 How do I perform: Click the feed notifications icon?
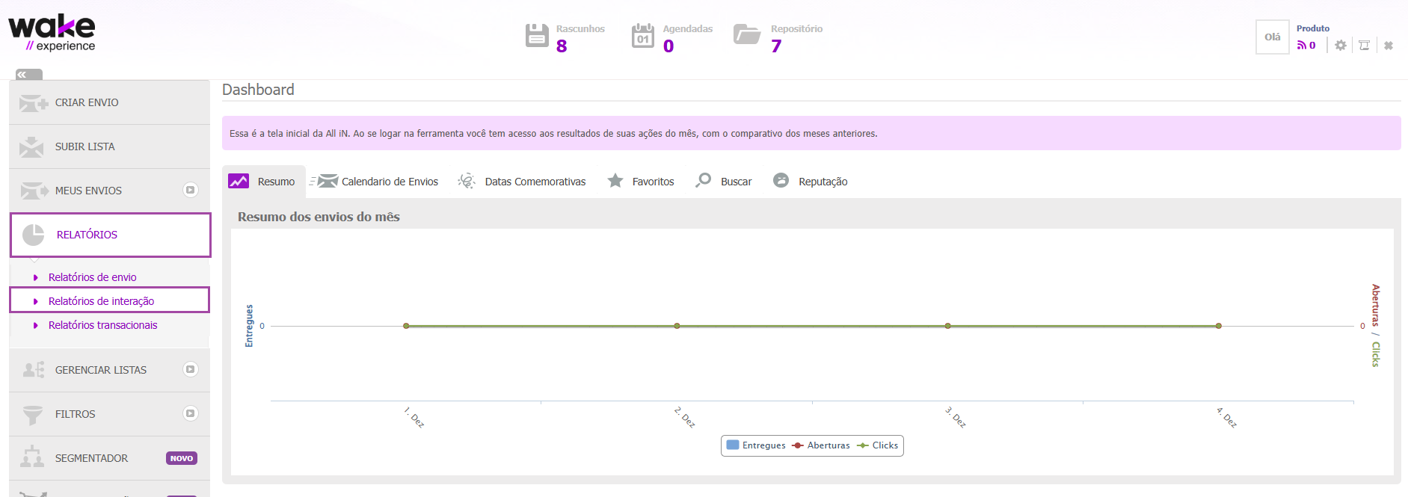click(1302, 46)
